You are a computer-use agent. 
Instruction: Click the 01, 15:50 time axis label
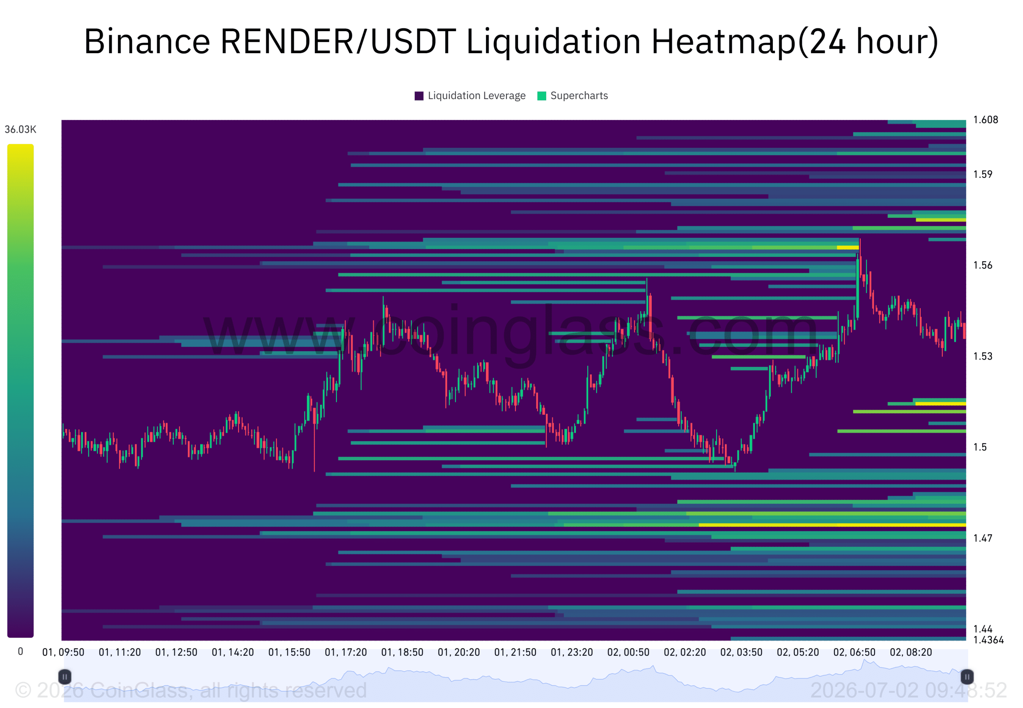click(289, 652)
